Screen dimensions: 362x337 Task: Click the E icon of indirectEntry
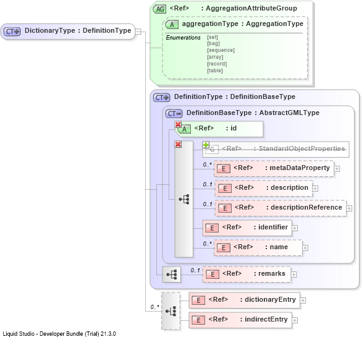(x=198, y=320)
